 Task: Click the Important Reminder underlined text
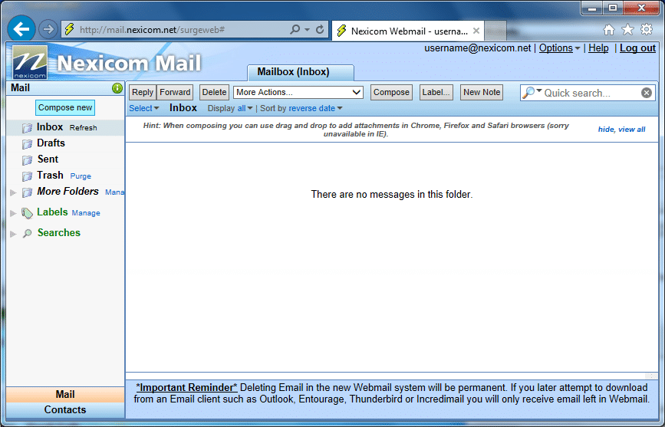click(x=186, y=388)
